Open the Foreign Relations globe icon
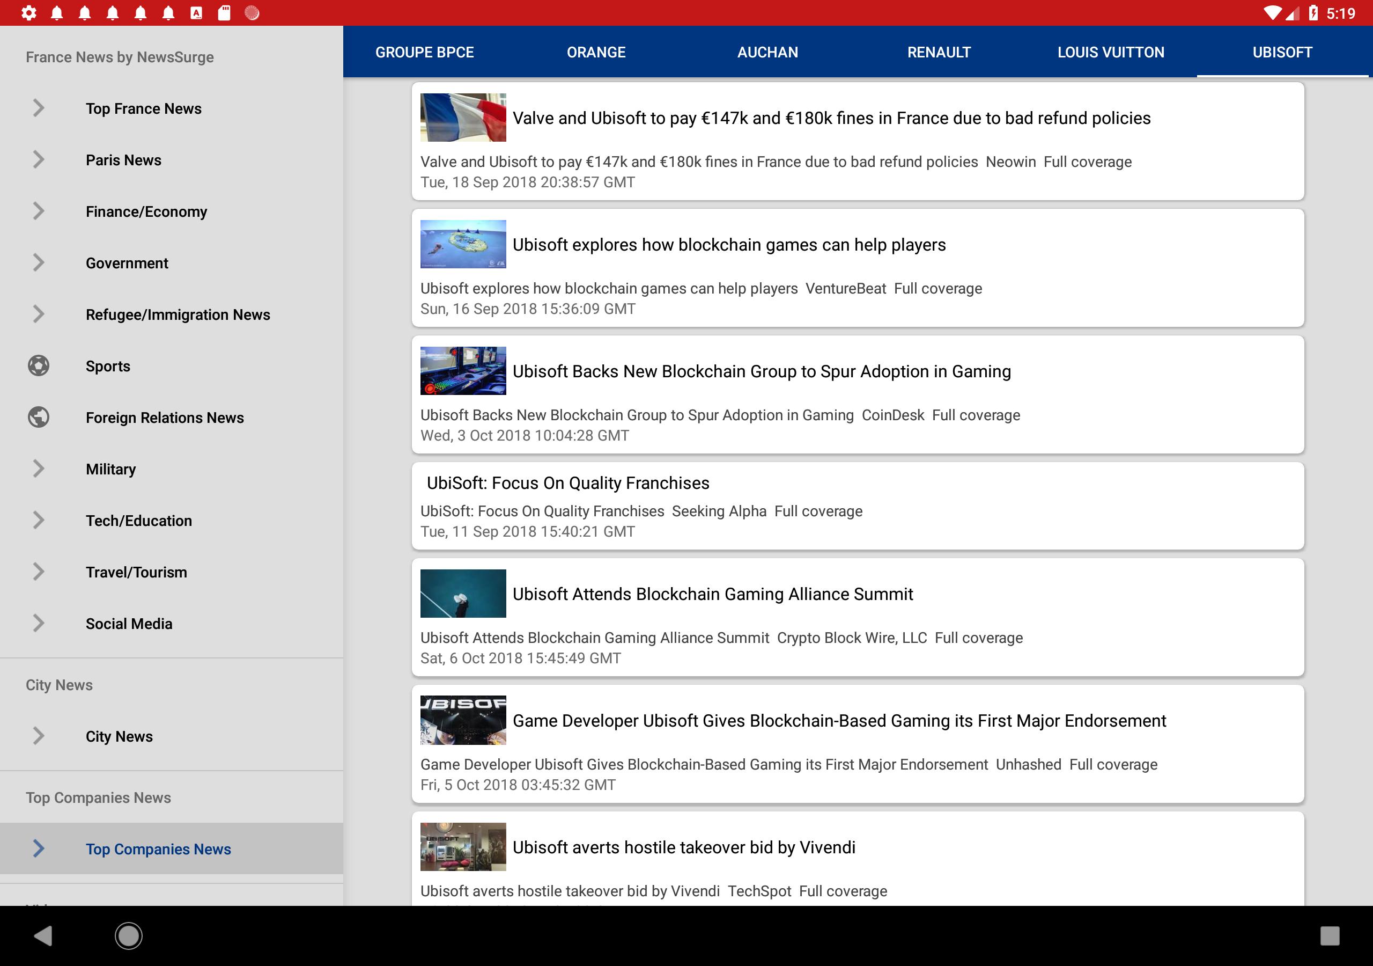 point(38,417)
